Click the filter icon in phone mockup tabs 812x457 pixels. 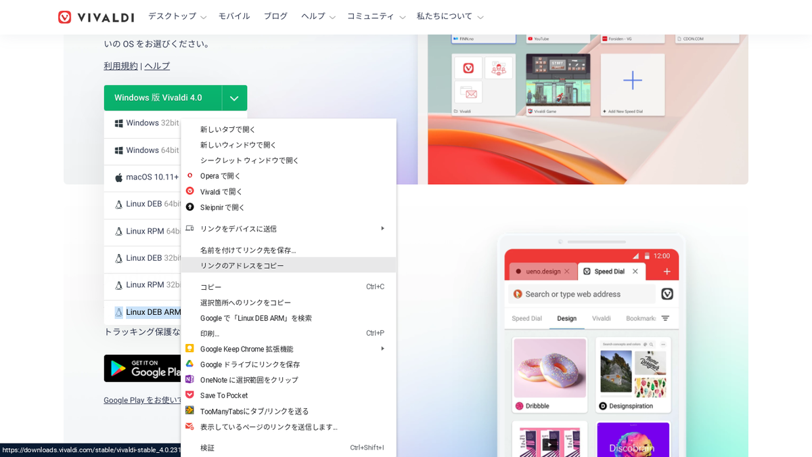pyautogui.click(x=665, y=318)
